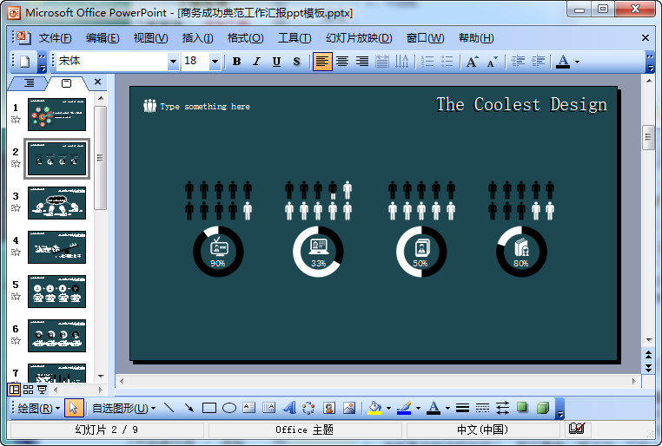Open the 幻灯片放映(D) menu
The image size is (662, 446).
point(359,38)
